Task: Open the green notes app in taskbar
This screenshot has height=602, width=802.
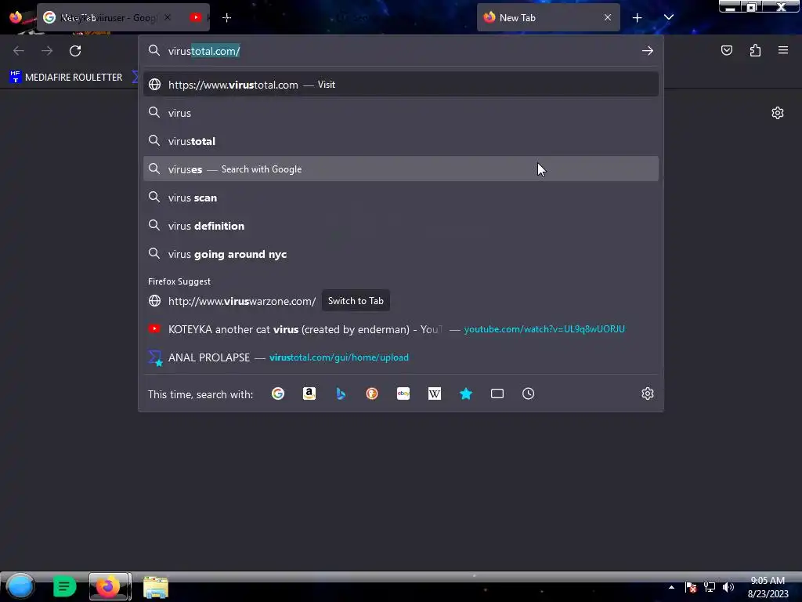Action: (x=64, y=586)
